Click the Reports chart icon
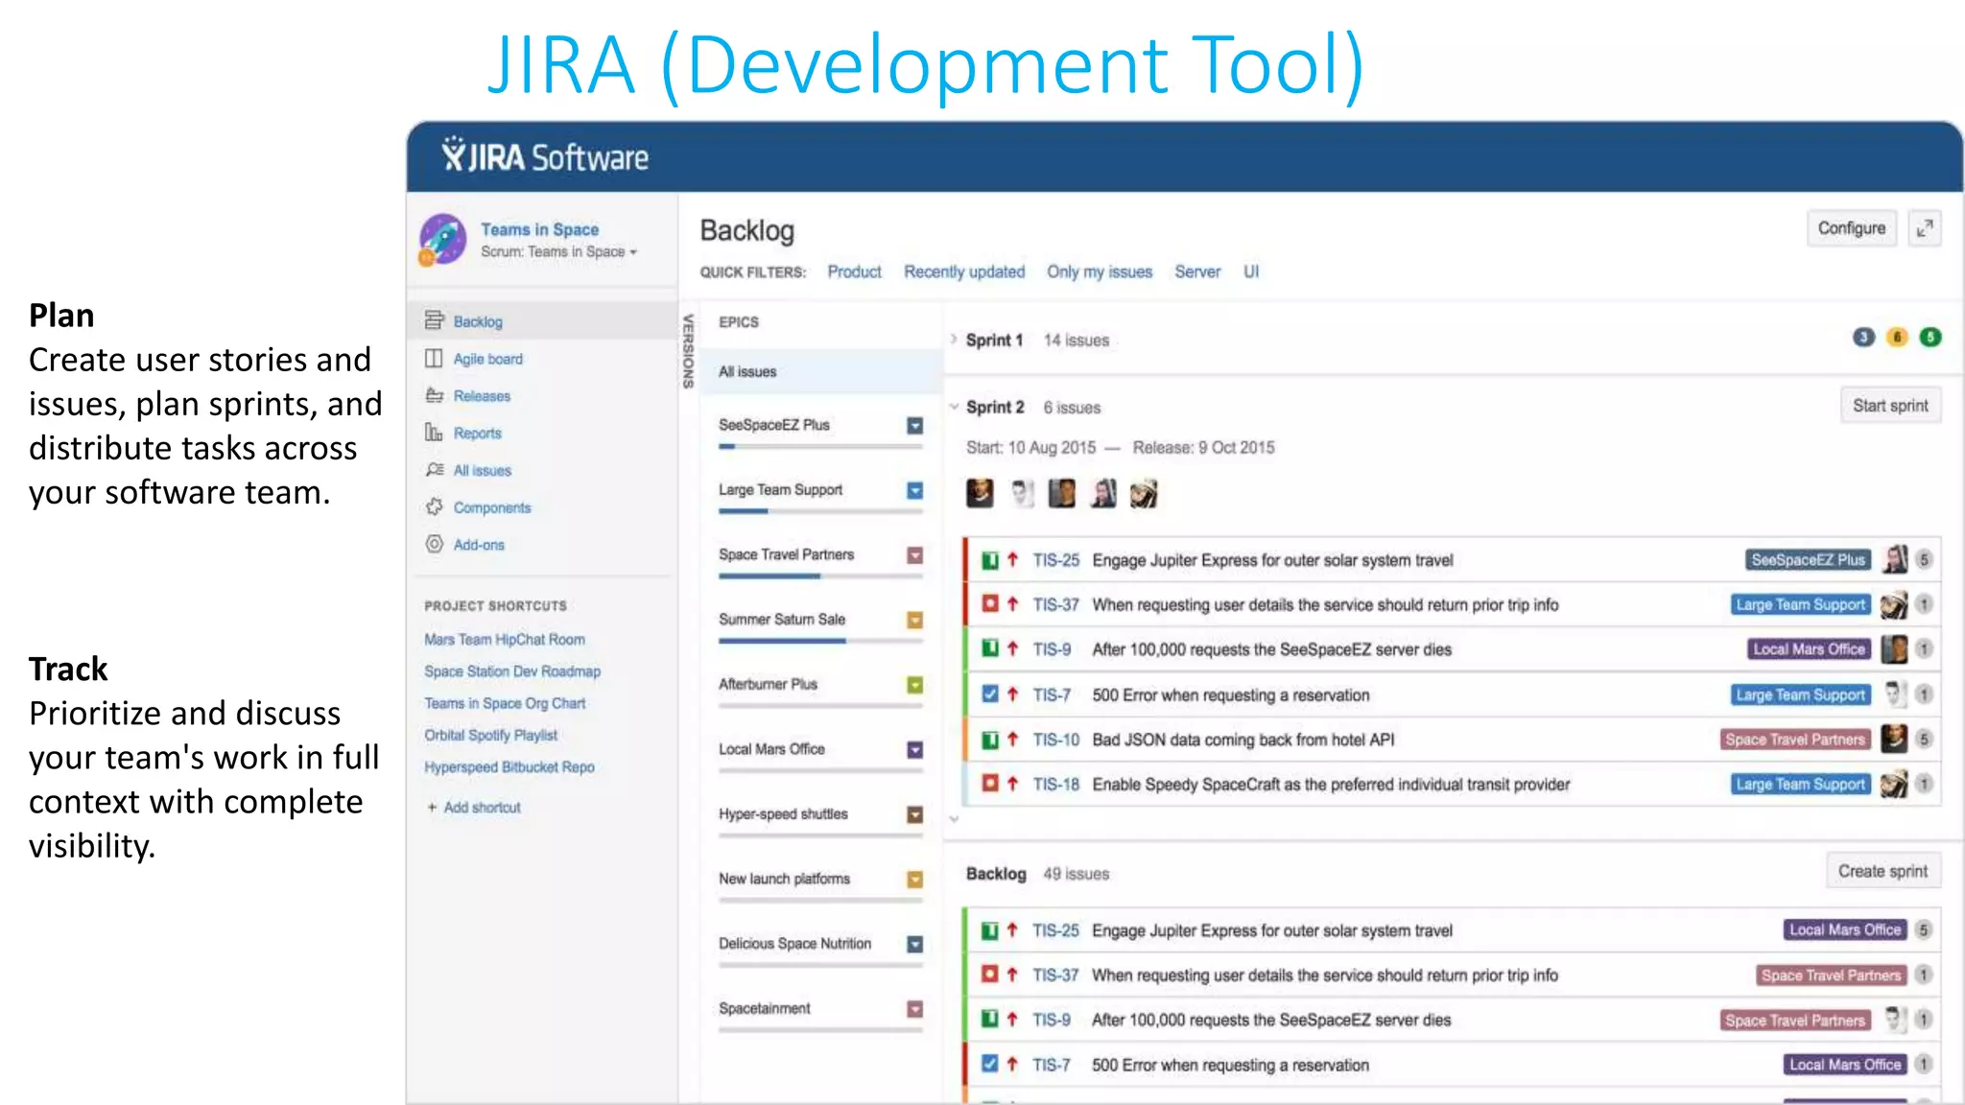The width and height of the screenshot is (1965, 1105). click(x=434, y=433)
